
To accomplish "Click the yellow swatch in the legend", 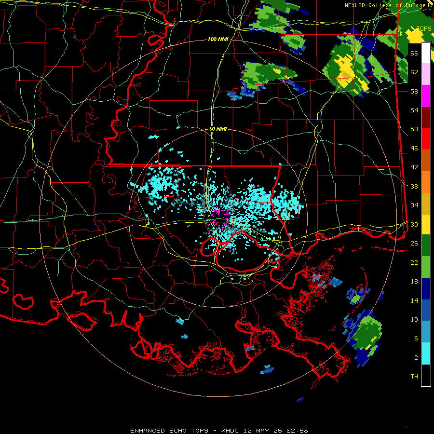I will 426,225.
